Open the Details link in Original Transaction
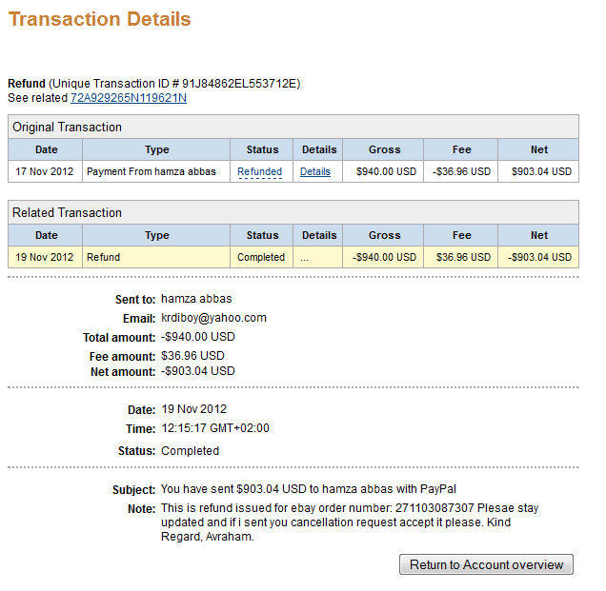 coord(315,172)
